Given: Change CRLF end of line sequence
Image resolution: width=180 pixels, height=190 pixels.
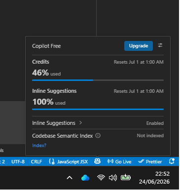Looking at the screenshot, I should (36, 162).
